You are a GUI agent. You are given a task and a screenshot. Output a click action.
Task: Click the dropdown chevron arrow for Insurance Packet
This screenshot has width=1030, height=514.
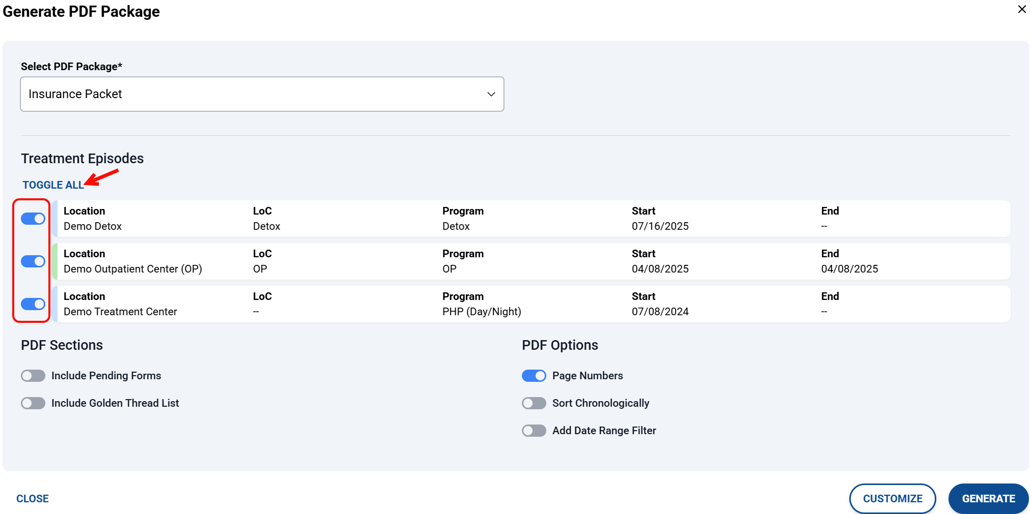(491, 94)
